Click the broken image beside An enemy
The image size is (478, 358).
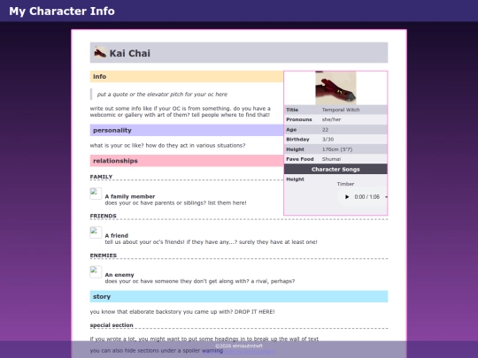pos(96,272)
